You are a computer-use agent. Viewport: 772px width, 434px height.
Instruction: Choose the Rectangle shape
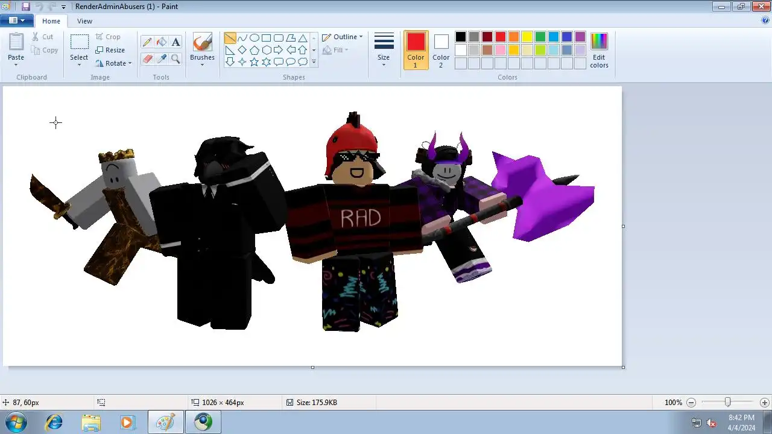coord(266,38)
